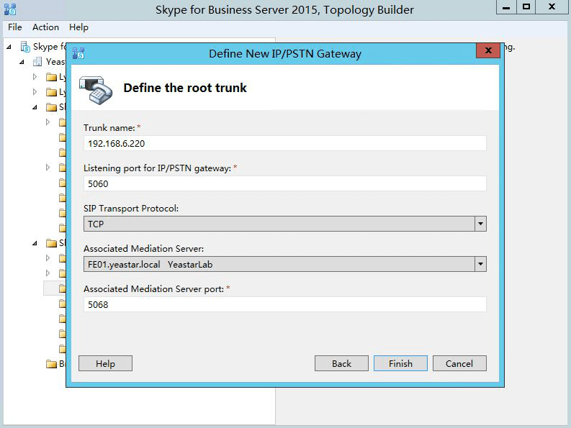Select the Skype for Business Server root node icon
Image resolution: width=571 pixels, height=428 pixels.
[25, 47]
